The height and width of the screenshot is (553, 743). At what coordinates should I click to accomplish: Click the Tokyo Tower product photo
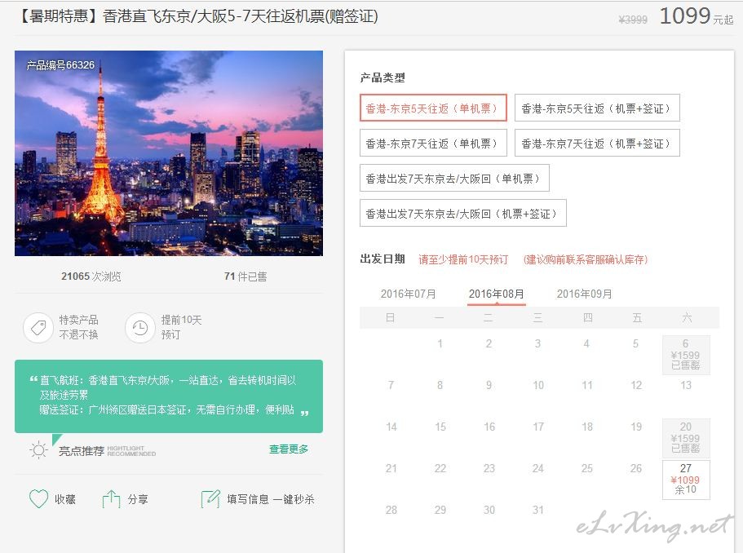(169, 153)
